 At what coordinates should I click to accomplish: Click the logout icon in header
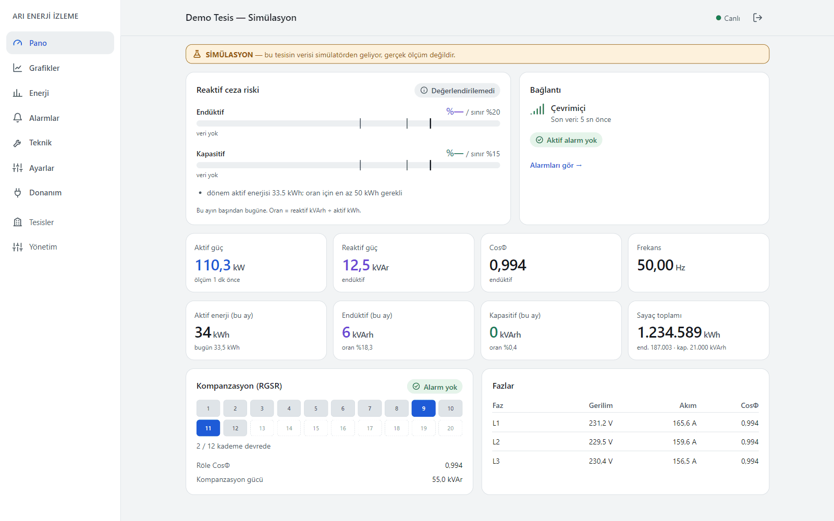coord(758,18)
